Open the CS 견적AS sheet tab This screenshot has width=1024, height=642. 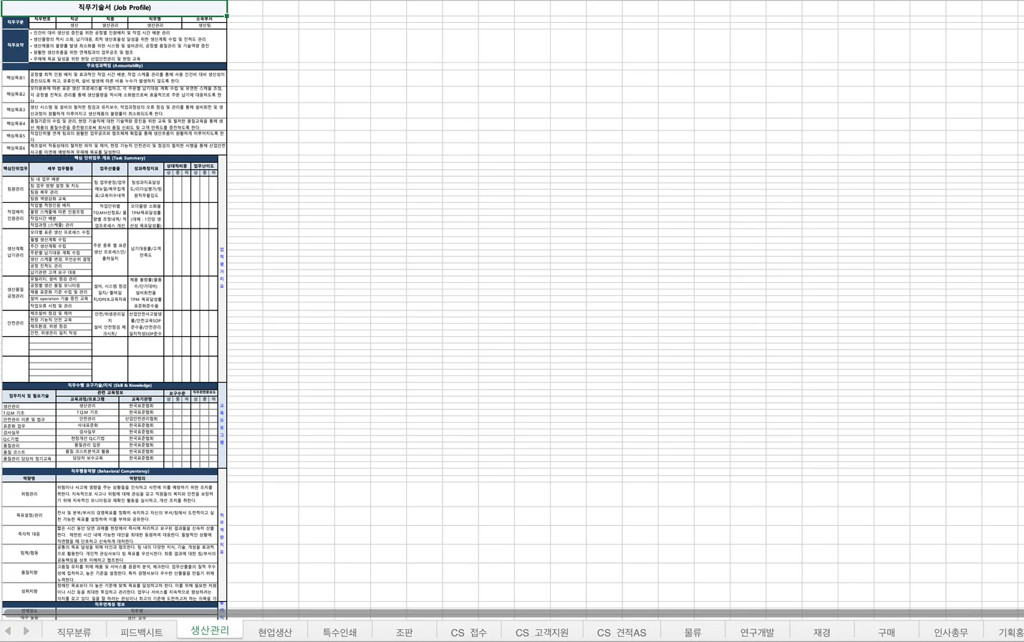(622, 632)
